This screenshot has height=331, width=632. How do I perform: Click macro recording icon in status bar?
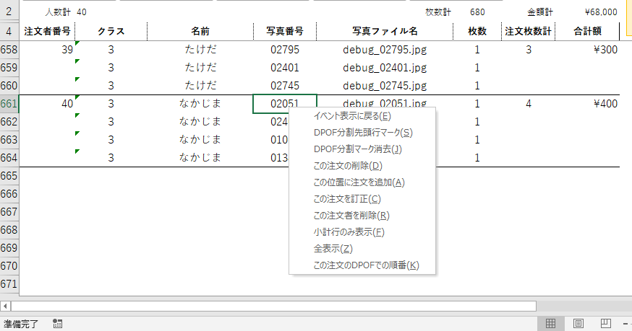[57, 324]
